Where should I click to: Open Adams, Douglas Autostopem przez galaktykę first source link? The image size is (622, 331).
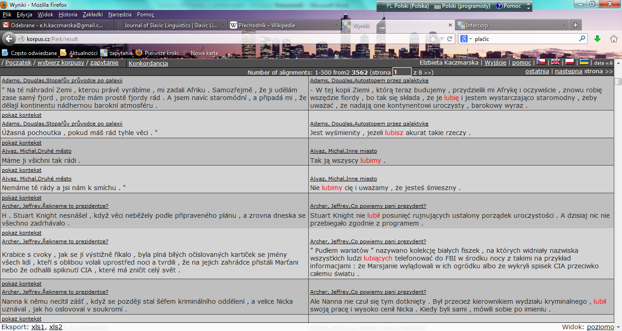[369, 80]
